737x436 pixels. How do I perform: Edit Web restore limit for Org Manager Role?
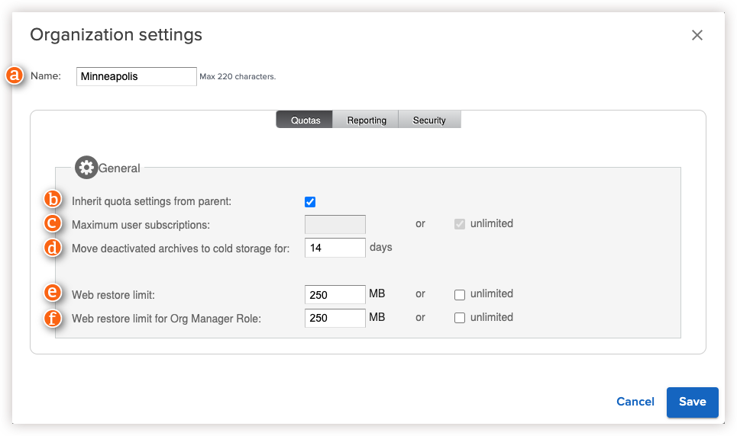pyautogui.click(x=335, y=318)
